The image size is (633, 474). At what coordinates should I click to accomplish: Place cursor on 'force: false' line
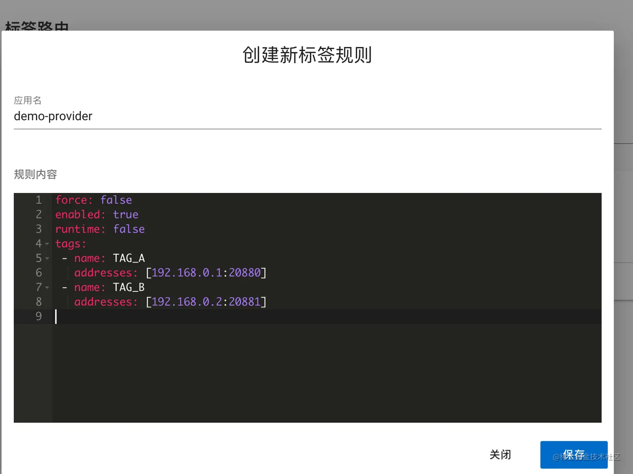click(x=94, y=200)
